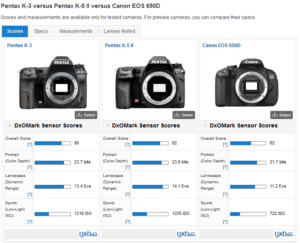Click the 62 overall score value
Screen dimensions: 300x243
(272, 143)
